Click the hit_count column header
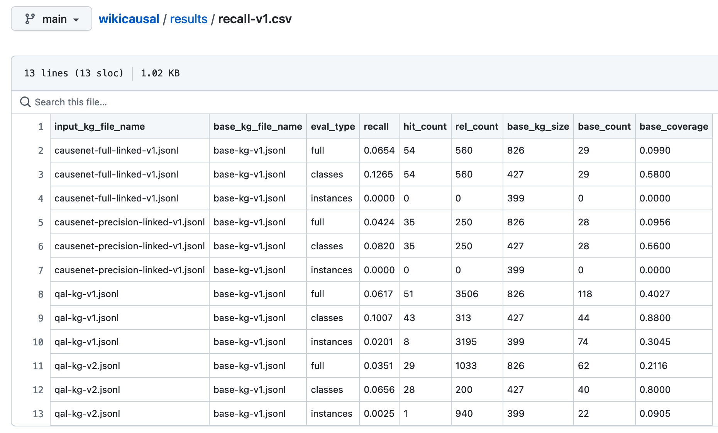 point(425,127)
